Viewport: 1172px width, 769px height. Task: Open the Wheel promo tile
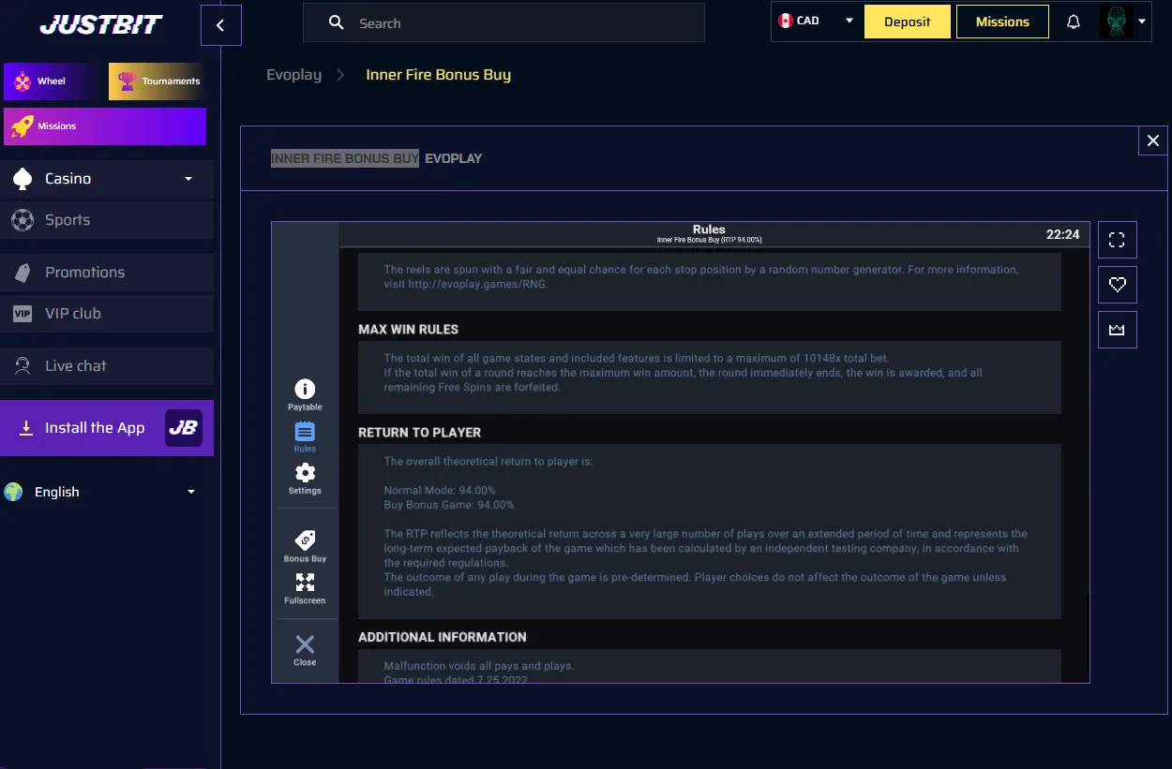tap(49, 81)
